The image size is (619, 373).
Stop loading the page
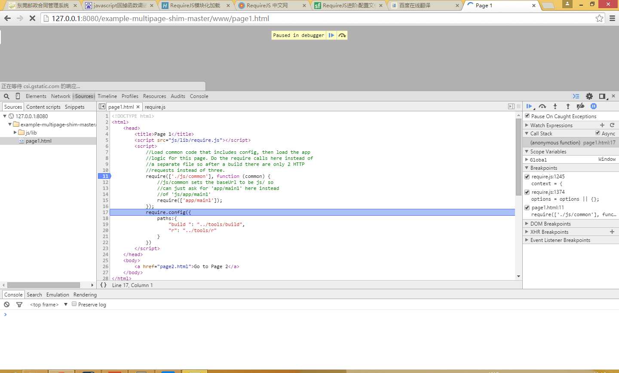coord(32,18)
